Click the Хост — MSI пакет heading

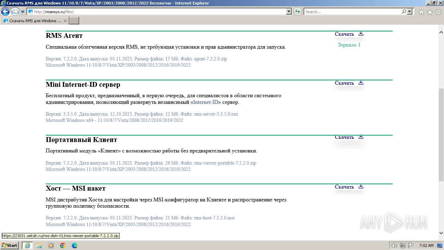tap(76, 188)
